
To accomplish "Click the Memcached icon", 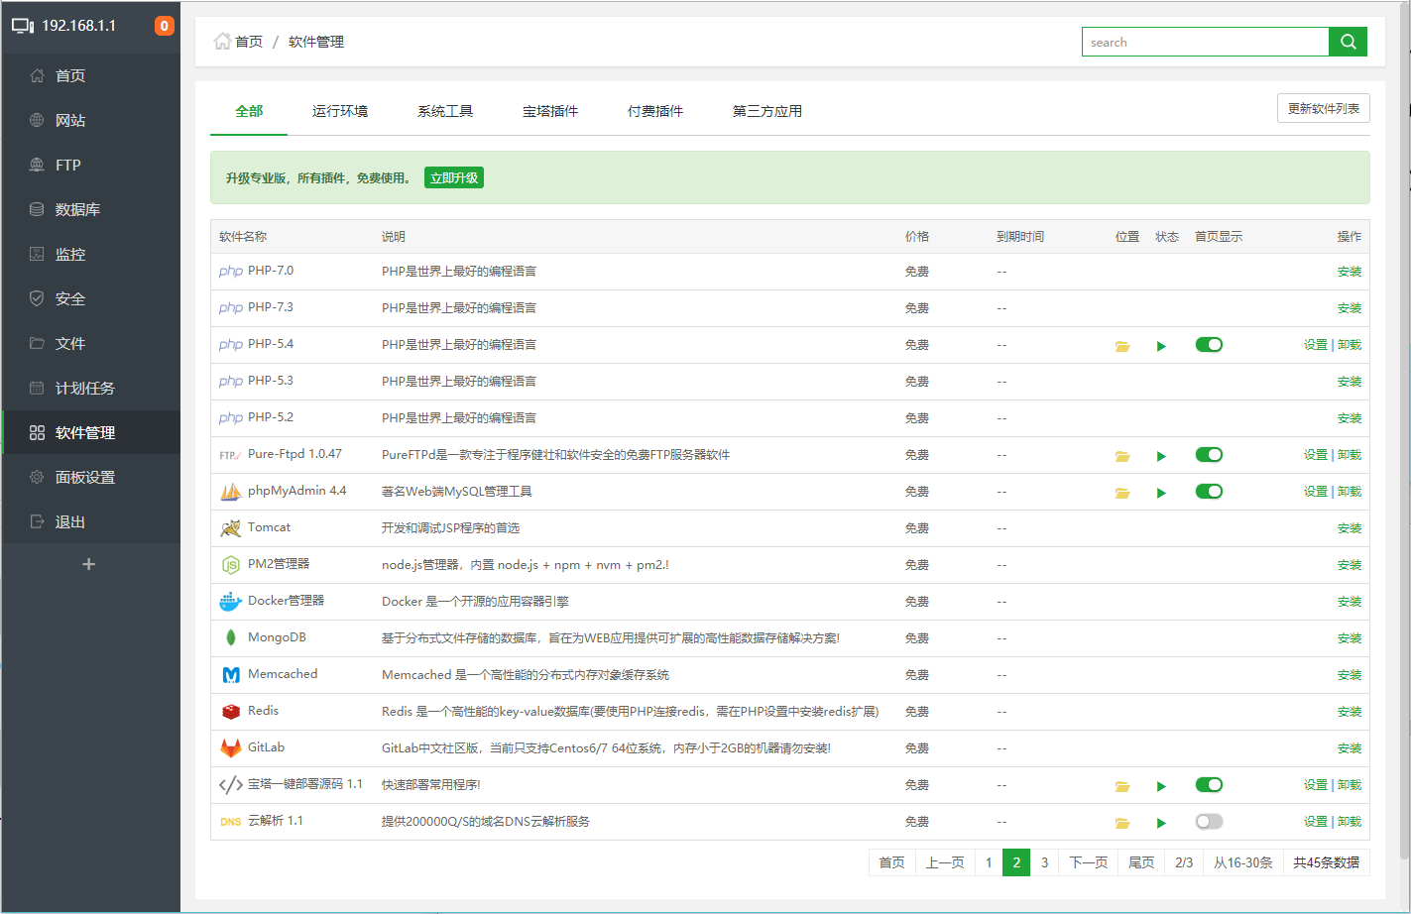I will click(x=230, y=674).
